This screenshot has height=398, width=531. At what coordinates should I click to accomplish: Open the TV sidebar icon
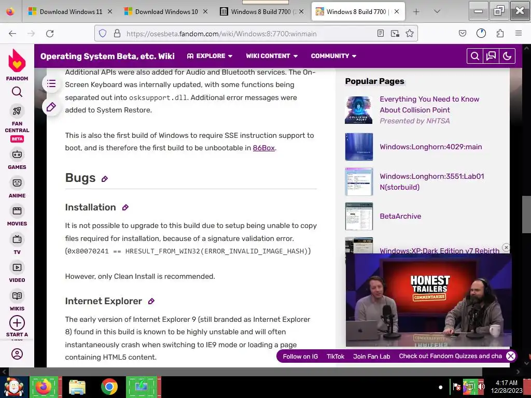(x=17, y=239)
